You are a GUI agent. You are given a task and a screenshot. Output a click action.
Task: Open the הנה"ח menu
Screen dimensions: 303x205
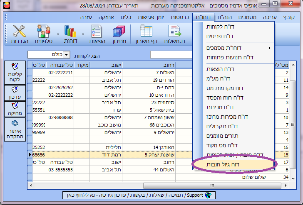(x=225, y=17)
